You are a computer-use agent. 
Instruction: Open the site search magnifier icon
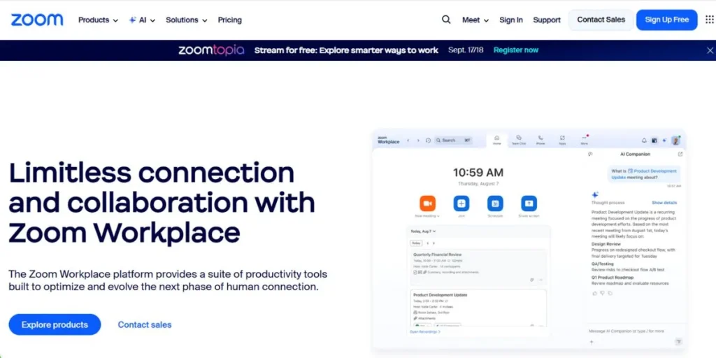coord(446,20)
